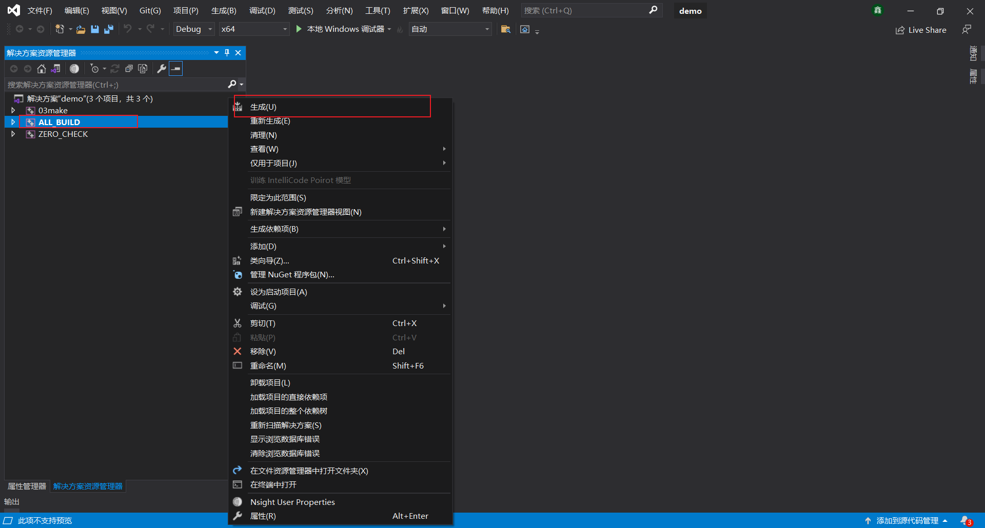Click the Live Share button
The image size is (985, 528).
[x=921, y=30]
